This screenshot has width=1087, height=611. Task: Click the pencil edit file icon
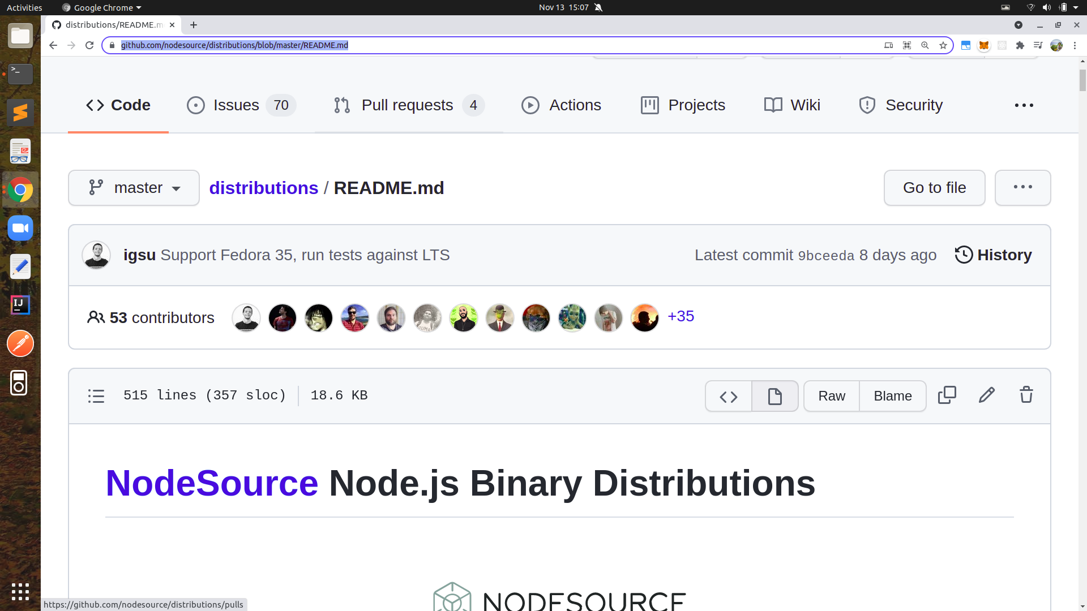pos(986,395)
